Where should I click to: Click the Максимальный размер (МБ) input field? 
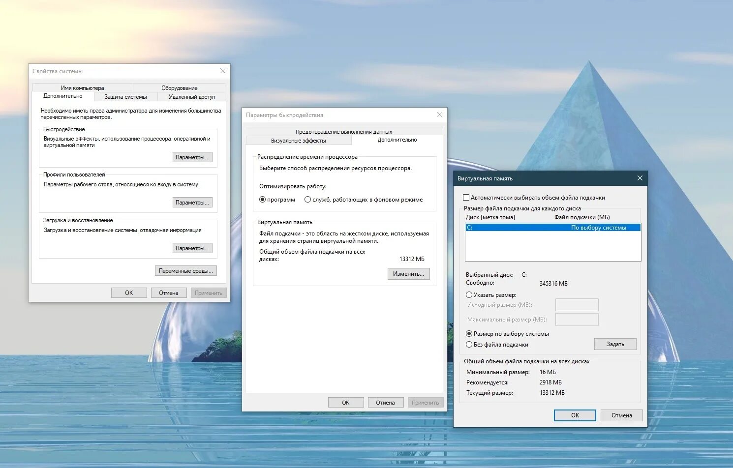coord(577,320)
